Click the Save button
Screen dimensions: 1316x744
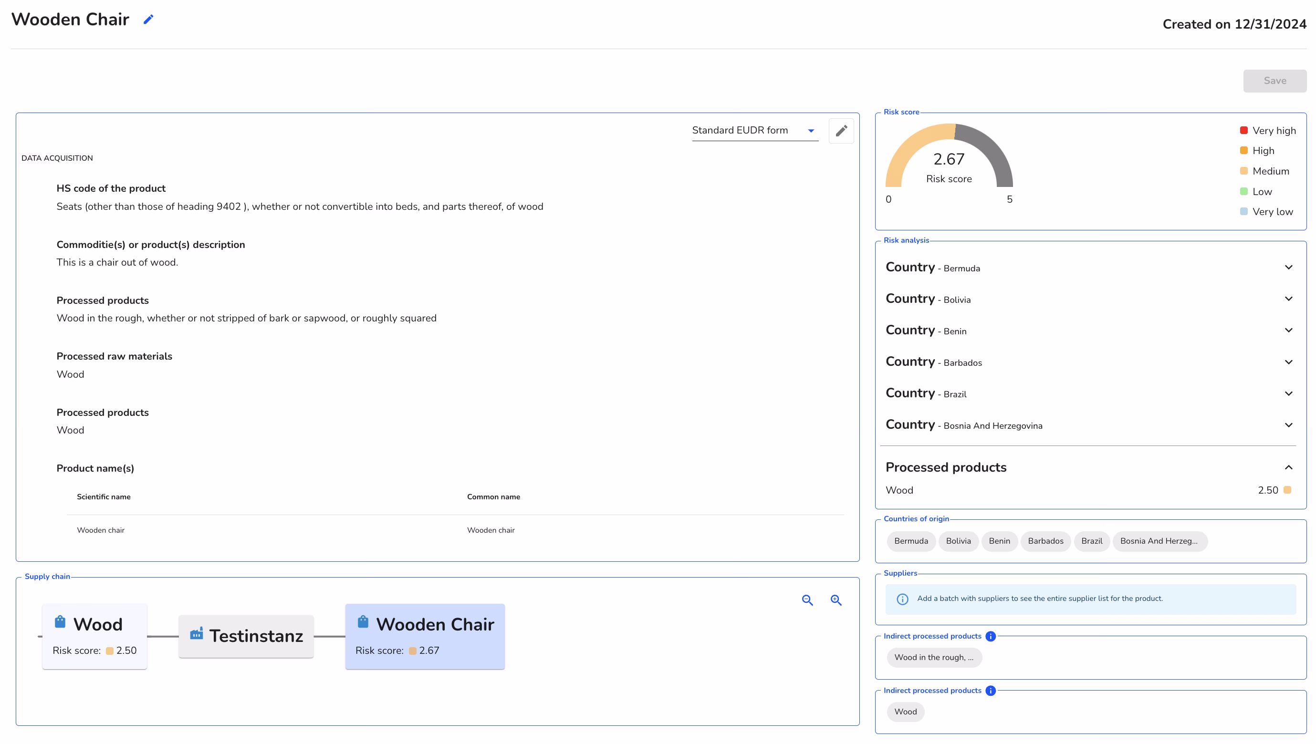click(1274, 81)
